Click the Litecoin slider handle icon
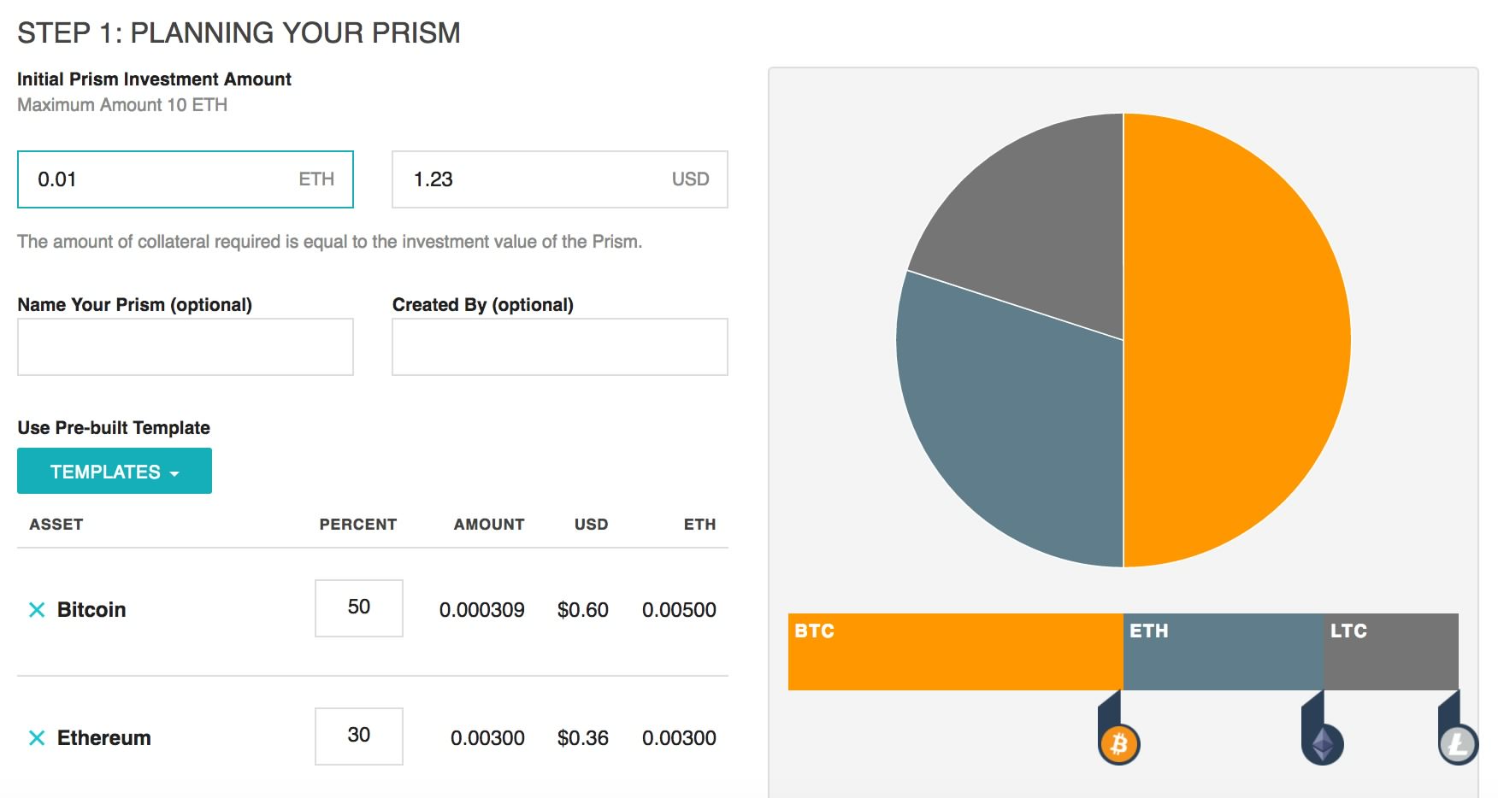 point(1458,744)
